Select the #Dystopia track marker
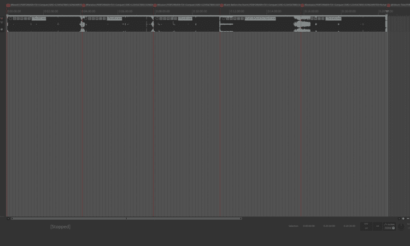Screen dimensions: 410x246 (302, 5)
